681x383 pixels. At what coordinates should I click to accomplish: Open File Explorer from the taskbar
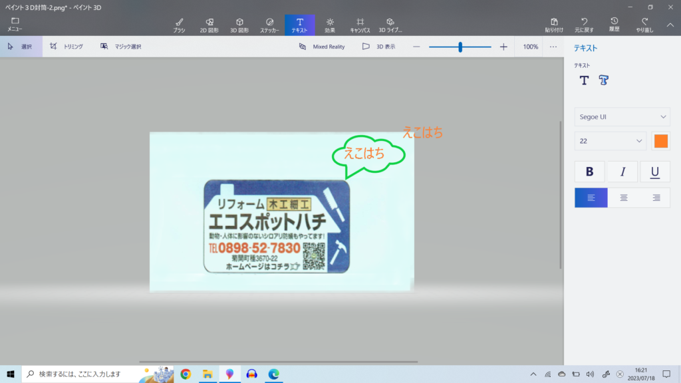click(x=207, y=374)
